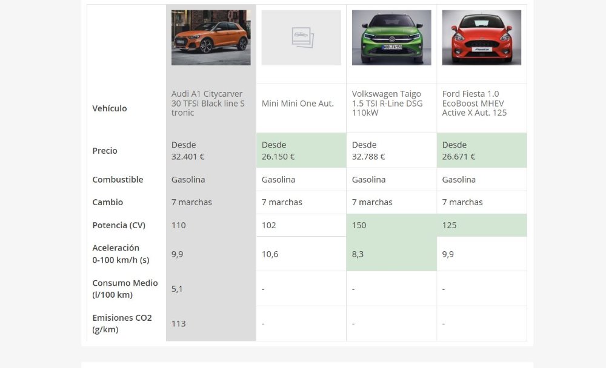Click the Audi 113 CO2 emissions value
Screen dimensions: 606x368
179,324
